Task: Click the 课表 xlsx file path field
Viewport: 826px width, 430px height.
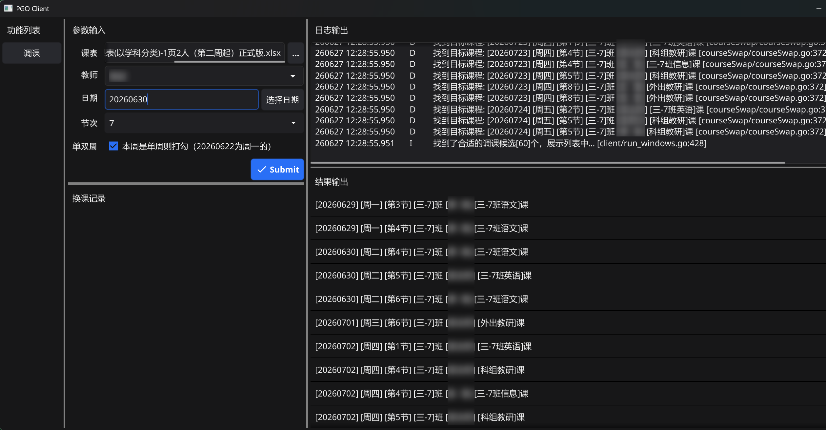Action: (x=195, y=53)
